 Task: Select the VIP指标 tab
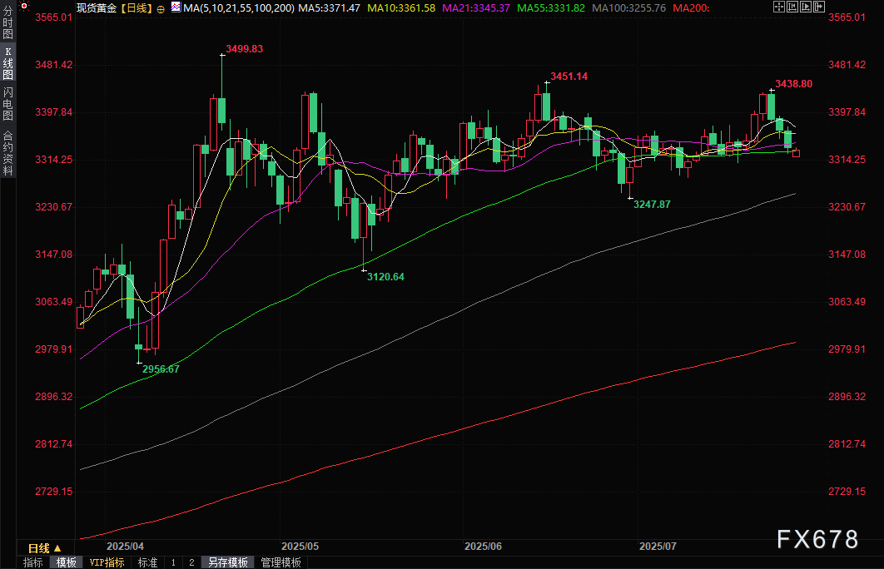coord(107,562)
